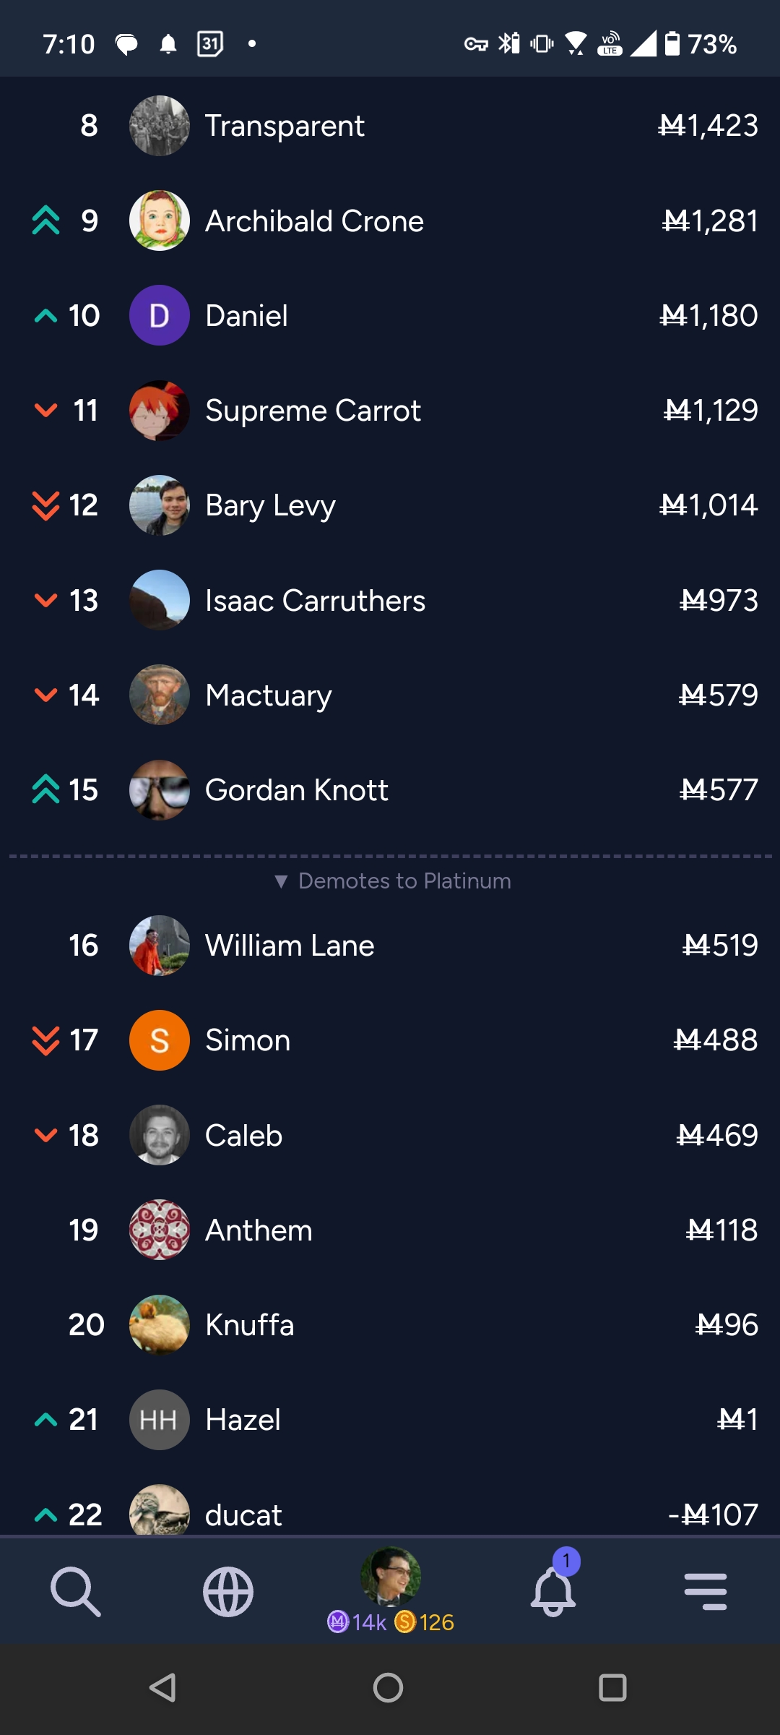Click the Demotes to Platinum triangle marker

(281, 881)
